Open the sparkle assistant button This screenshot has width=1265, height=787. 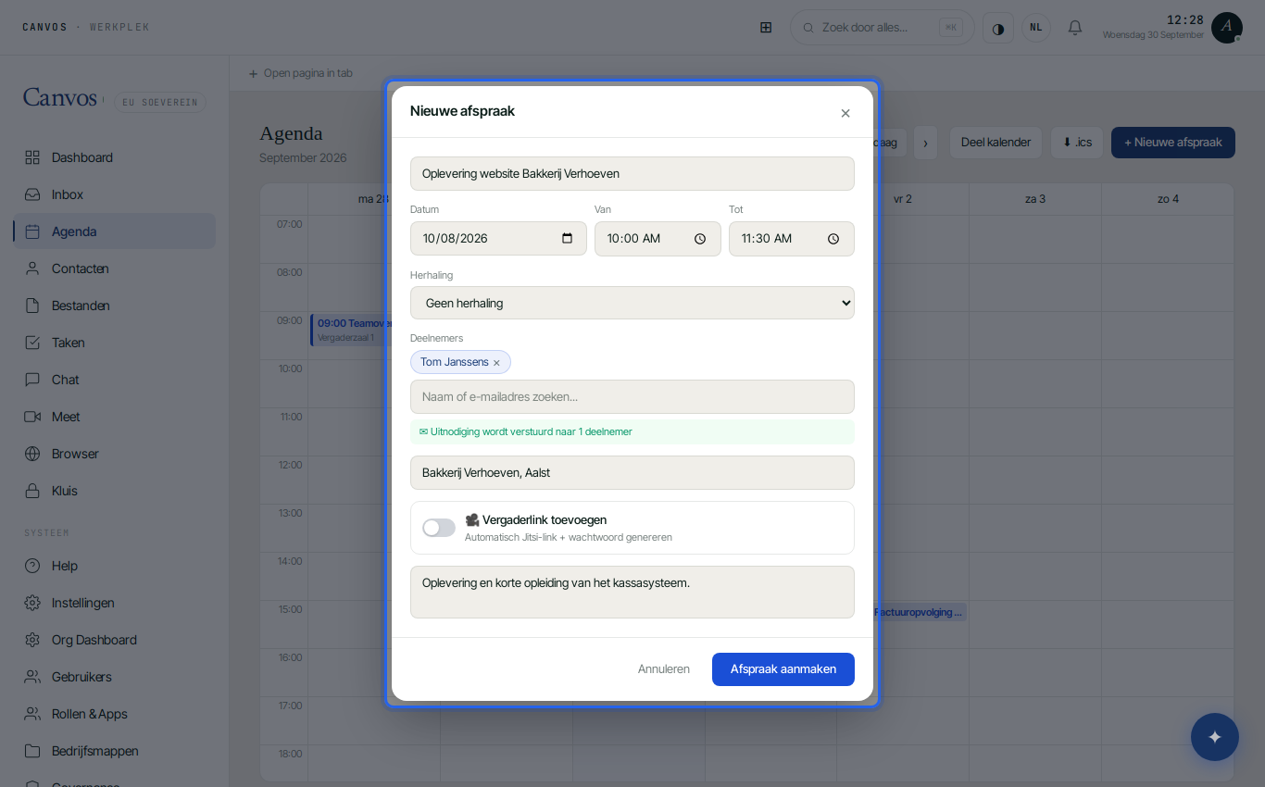[x=1215, y=737]
